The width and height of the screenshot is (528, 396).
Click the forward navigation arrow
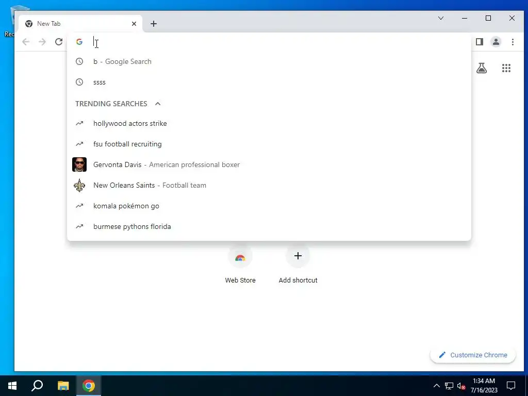tap(42, 42)
